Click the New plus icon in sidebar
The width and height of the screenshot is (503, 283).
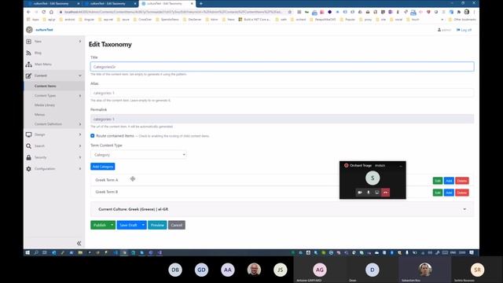point(29,42)
